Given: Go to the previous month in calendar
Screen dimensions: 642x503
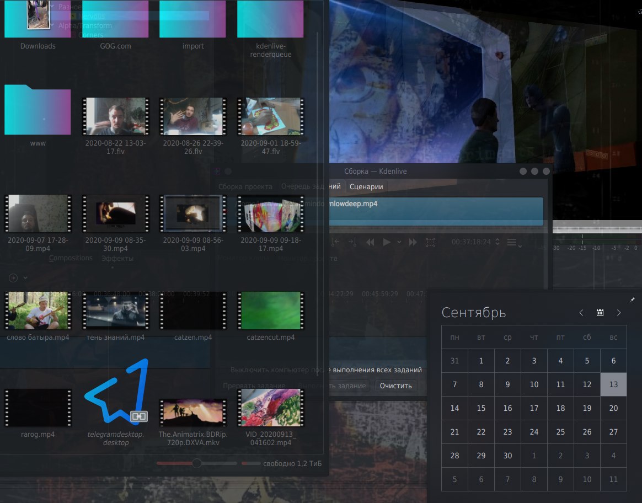Looking at the screenshot, I should coord(581,313).
